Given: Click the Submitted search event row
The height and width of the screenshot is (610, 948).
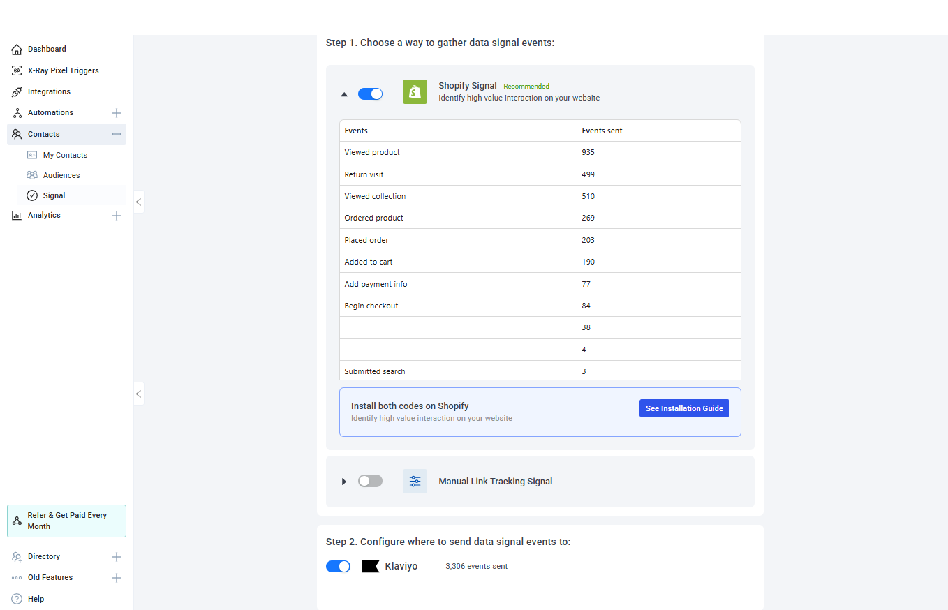Looking at the screenshot, I should (x=540, y=371).
